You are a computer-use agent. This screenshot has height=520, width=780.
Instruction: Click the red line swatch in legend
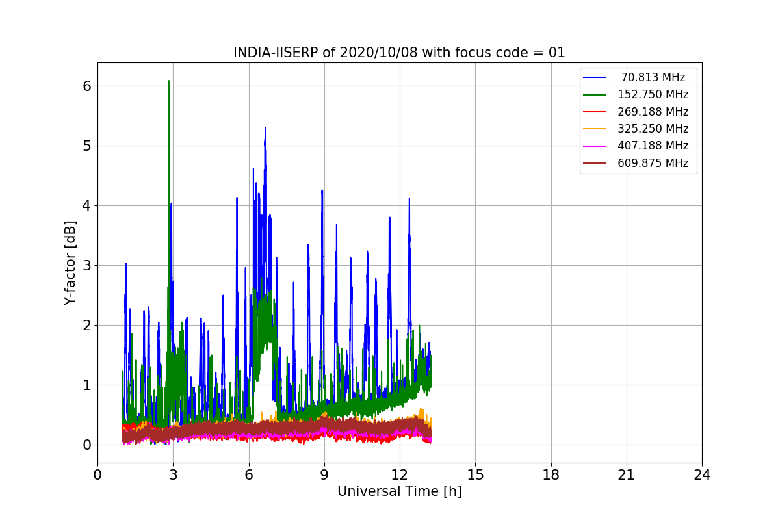point(595,112)
